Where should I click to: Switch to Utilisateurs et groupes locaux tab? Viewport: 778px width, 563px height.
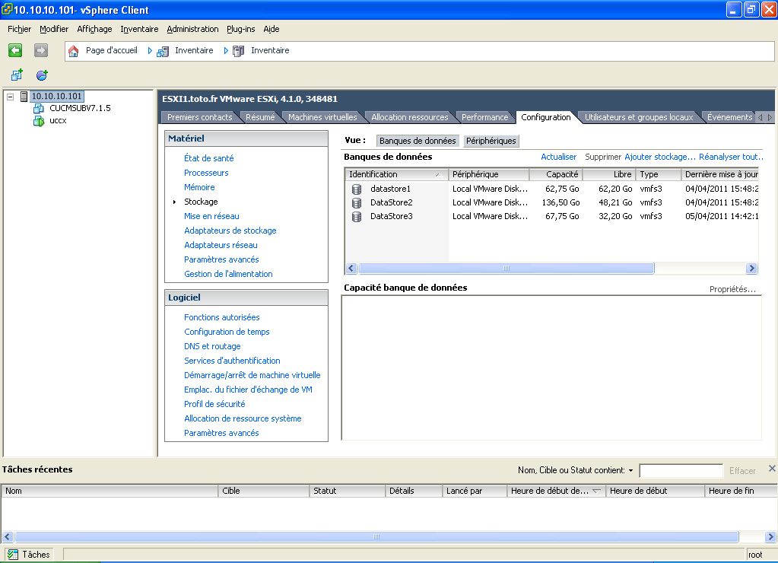[x=639, y=117]
